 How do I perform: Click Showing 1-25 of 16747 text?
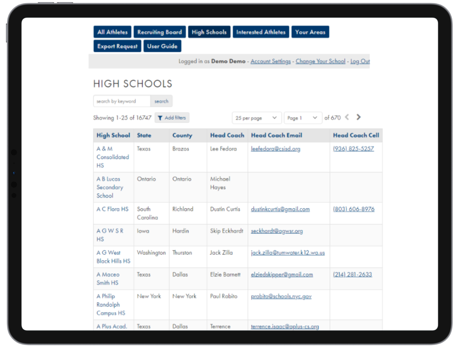click(122, 118)
